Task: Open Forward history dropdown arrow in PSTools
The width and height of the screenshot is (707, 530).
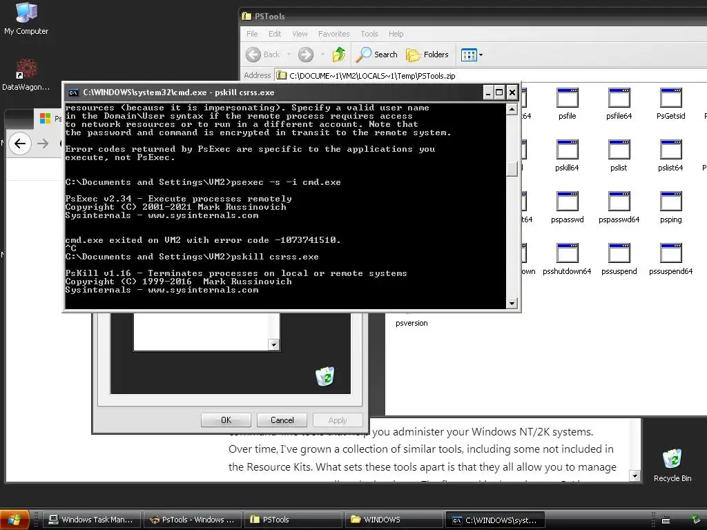Action: [322, 55]
